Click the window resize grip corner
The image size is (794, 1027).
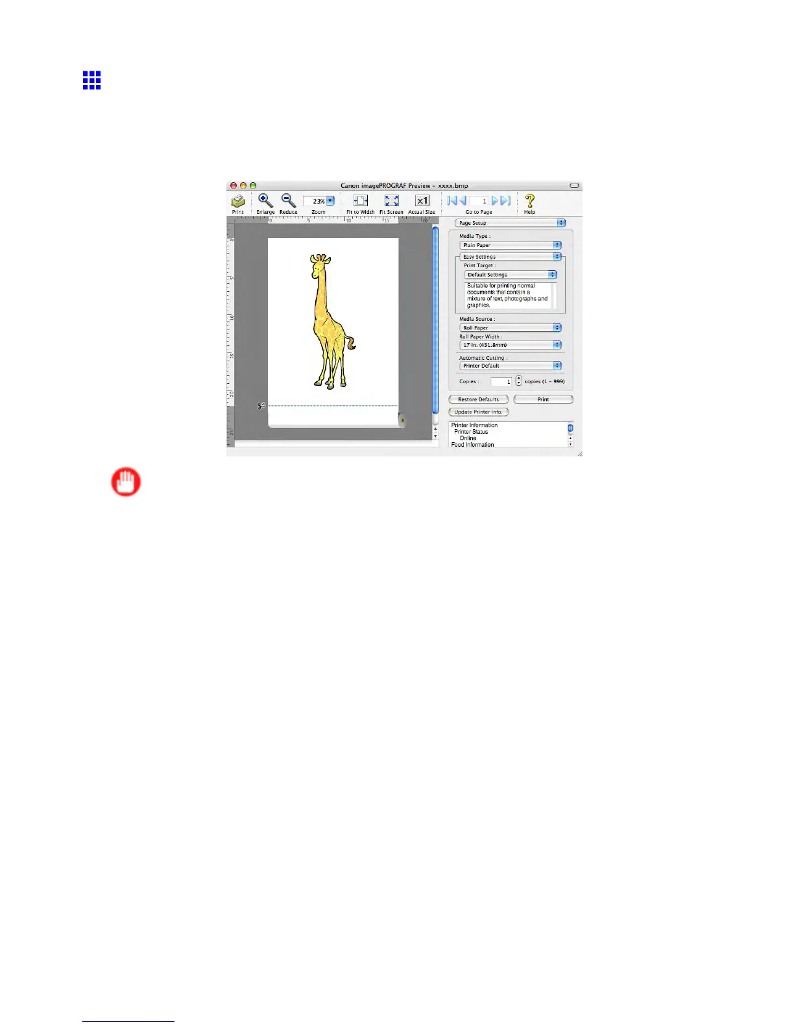pos(579,454)
